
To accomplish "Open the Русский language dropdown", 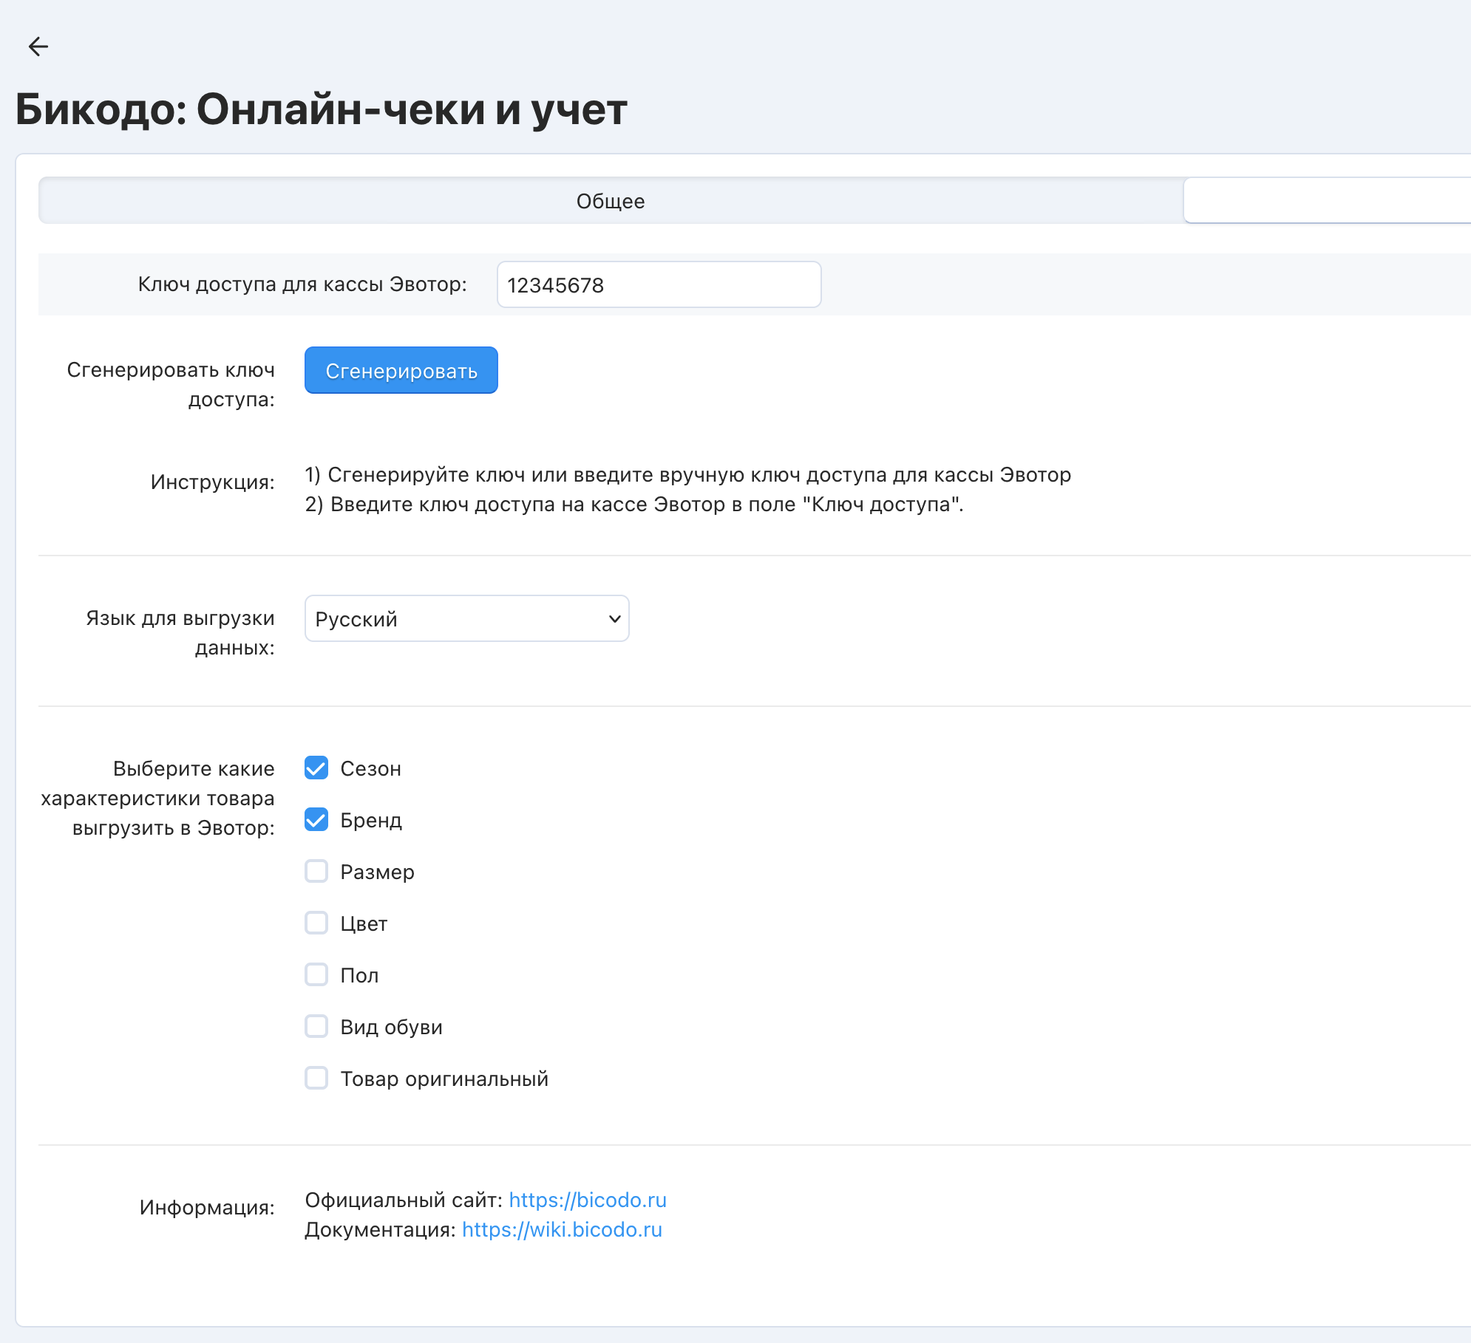I will [x=467, y=618].
